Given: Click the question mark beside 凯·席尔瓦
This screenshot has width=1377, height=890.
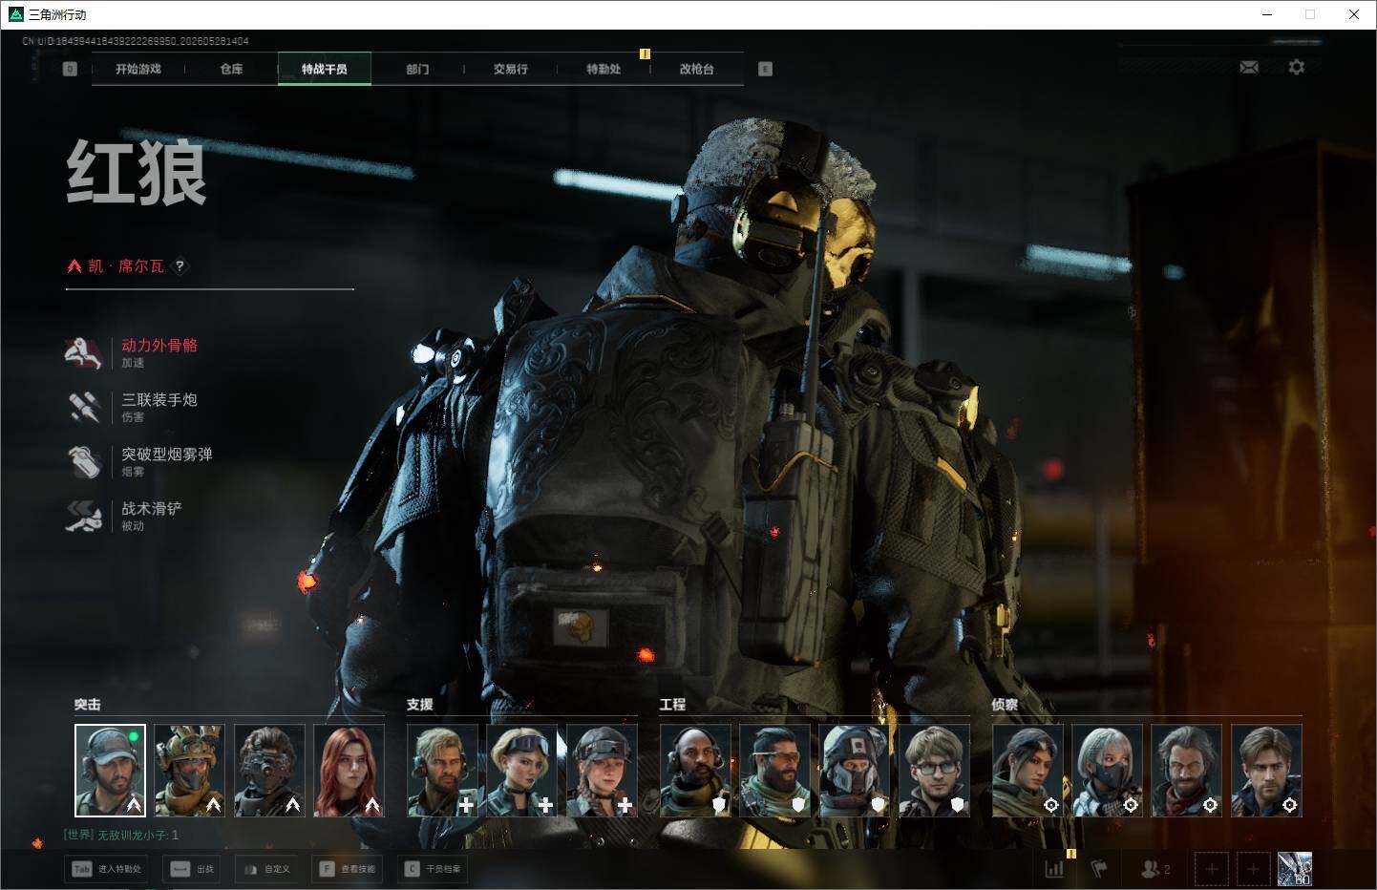Looking at the screenshot, I should [180, 266].
